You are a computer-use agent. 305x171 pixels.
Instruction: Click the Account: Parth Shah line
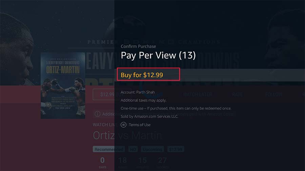click(x=138, y=92)
